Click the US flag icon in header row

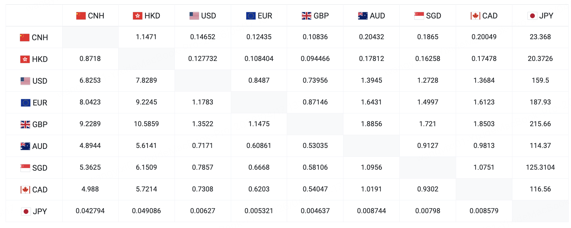point(194,16)
